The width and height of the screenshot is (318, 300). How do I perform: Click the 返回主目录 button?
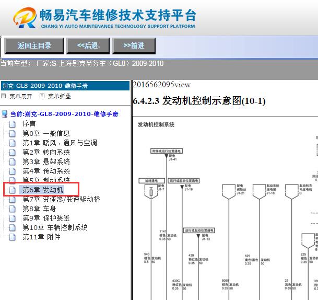[34, 45]
